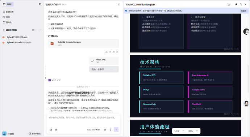Dismiss the preview notice with 知道了
The height and width of the screenshot is (137, 250).
point(243,10)
